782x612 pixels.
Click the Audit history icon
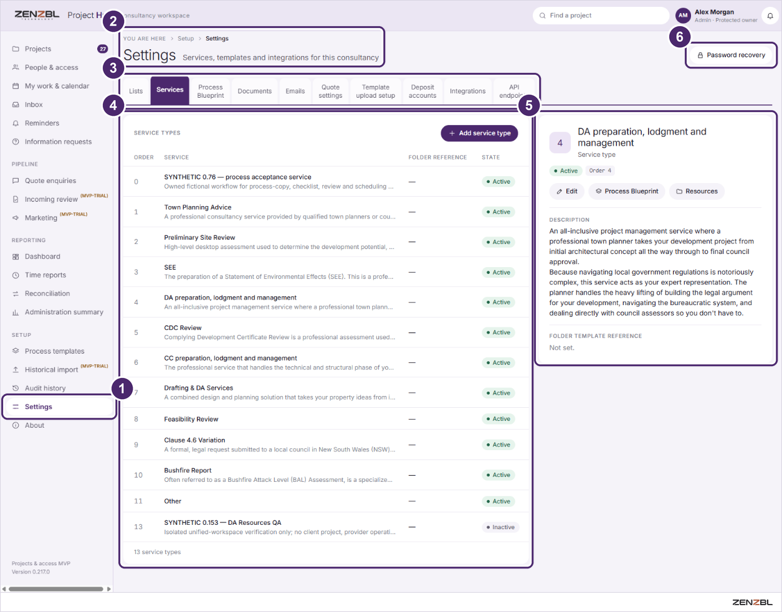(x=16, y=388)
